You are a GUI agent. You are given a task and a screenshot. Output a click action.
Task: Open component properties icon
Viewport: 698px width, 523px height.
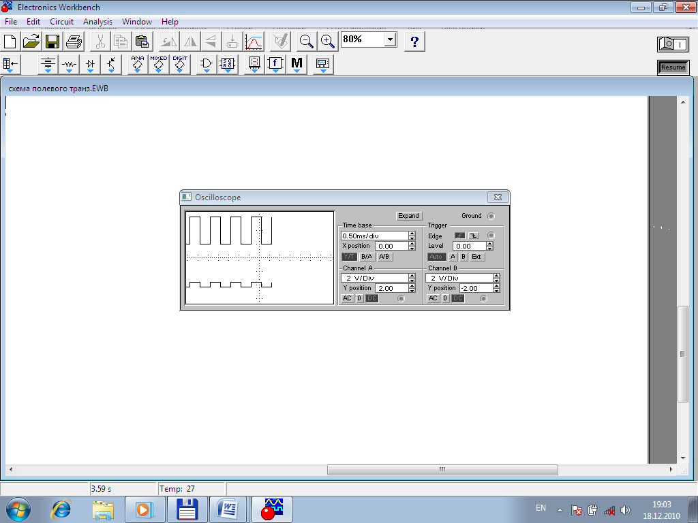pyautogui.click(x=282, y=42)
